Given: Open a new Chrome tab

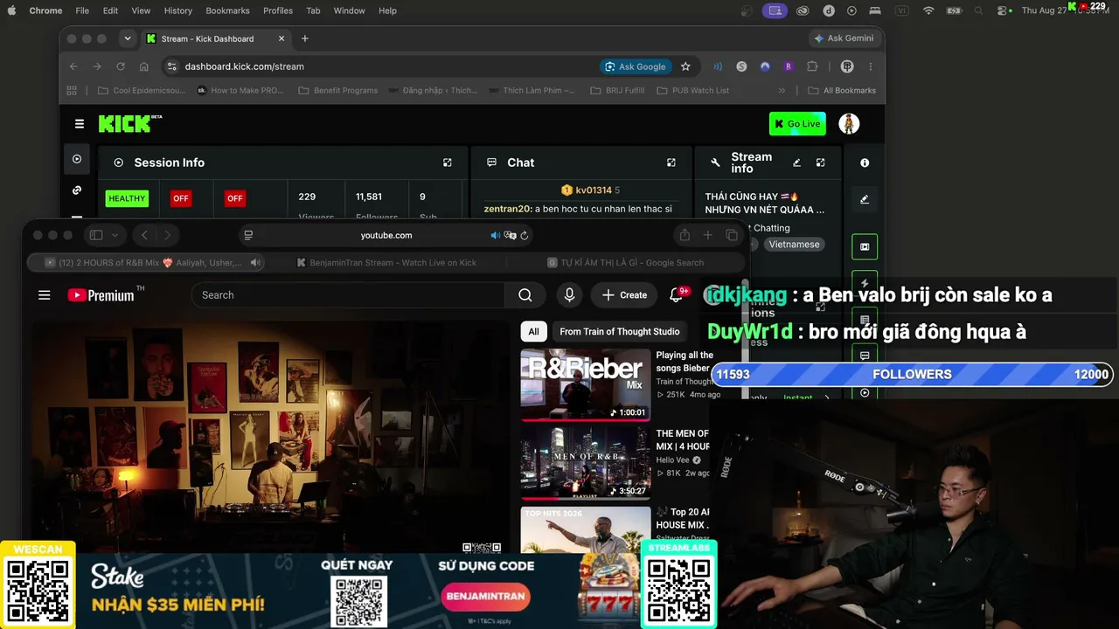Looking at the screenshot, I should [305, 38].
